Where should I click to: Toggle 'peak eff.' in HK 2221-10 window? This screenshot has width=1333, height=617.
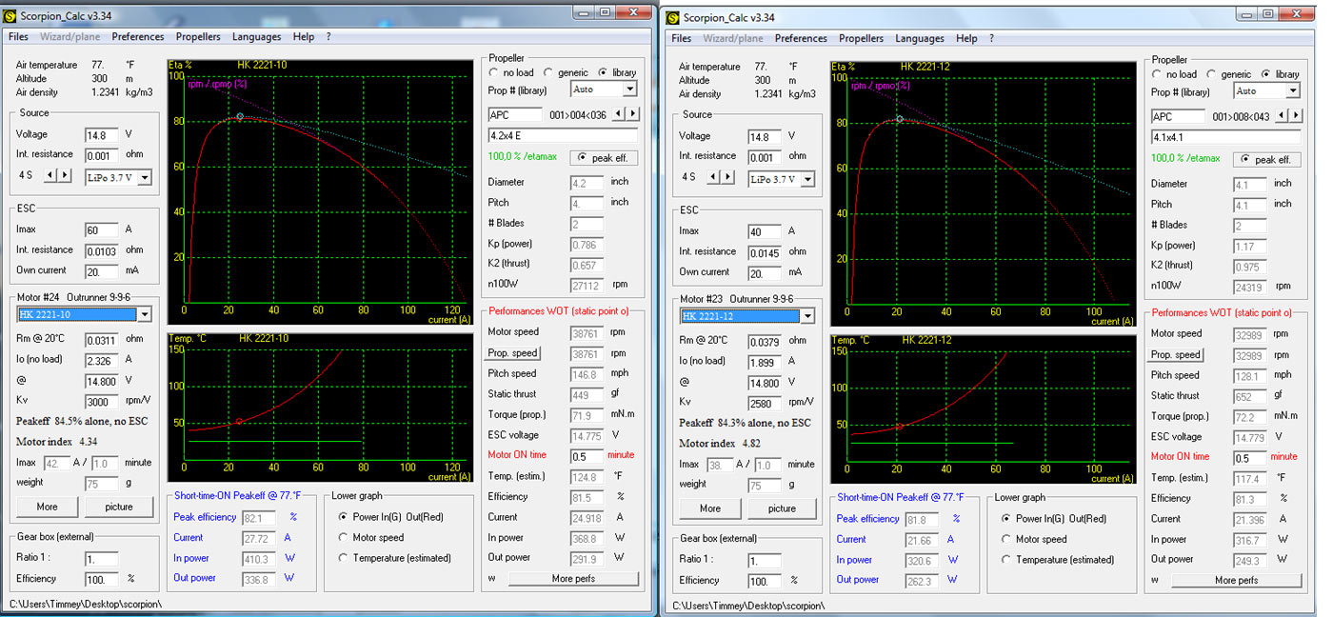(604, 157)
